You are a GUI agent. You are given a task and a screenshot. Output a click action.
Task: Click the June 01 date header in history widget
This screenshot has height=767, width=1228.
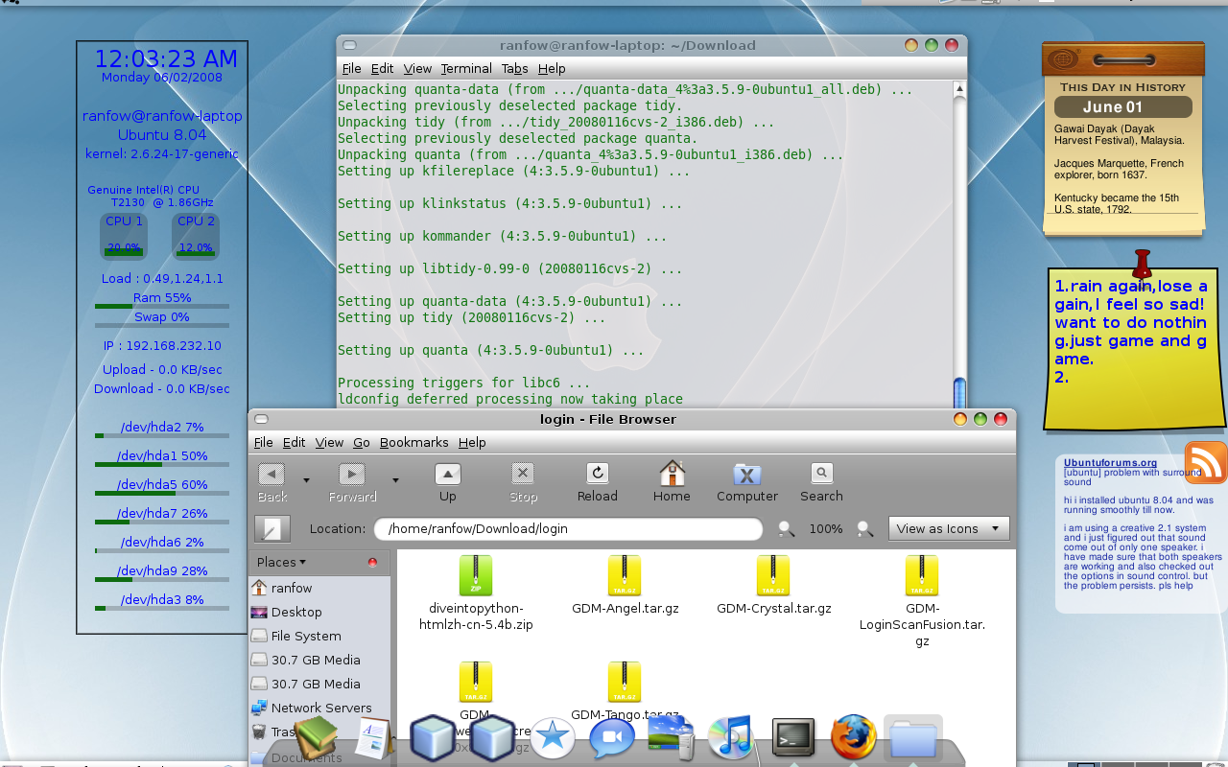click(1123, 107)
